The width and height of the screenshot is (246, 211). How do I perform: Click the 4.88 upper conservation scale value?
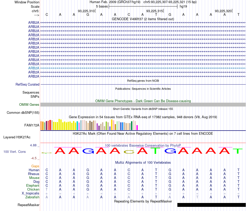point(33,145)
